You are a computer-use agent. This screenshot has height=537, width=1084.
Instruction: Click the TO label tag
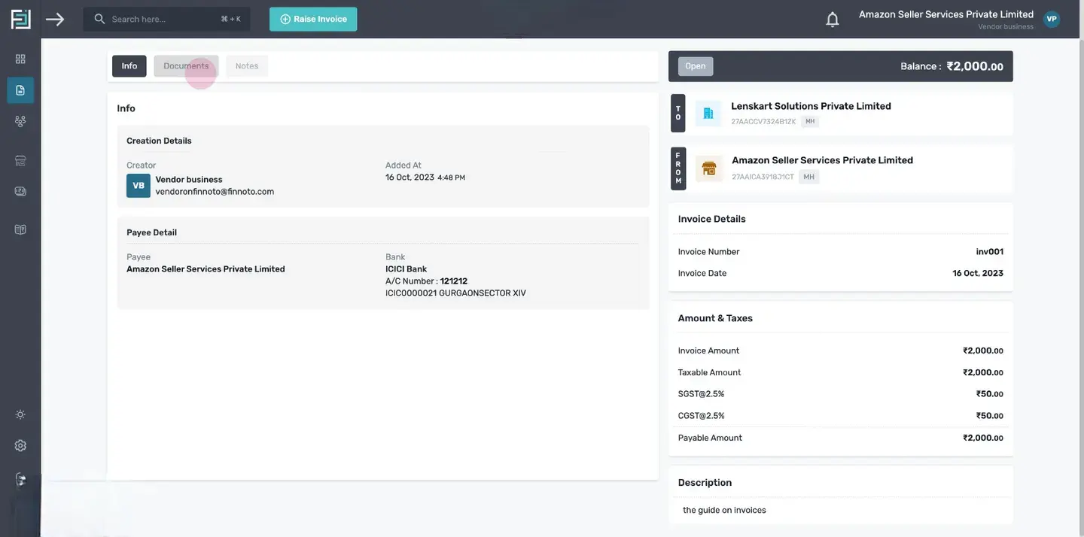click(x=677, y=113)
